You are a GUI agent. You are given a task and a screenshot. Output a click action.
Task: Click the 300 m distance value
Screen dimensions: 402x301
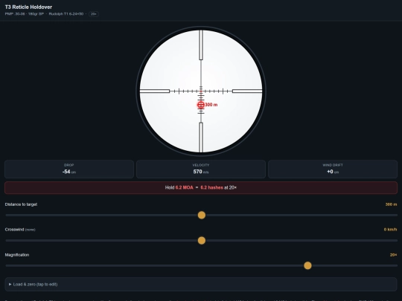click(x=391, y=204)
